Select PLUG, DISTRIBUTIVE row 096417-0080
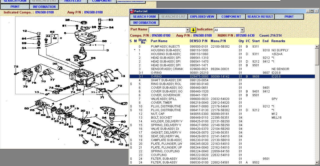Image resolution: width=320 pixels, height=166 pixels. point(222,106)
